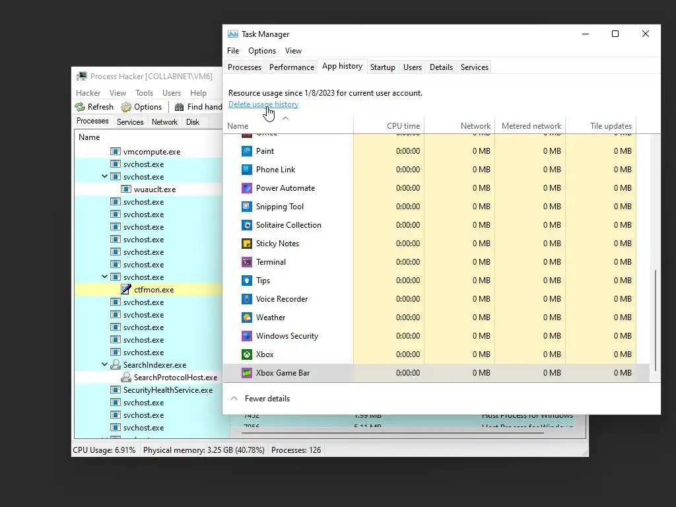Screen dimensions: 676x507
Task: Switch to the Startup tab
Action: (x=382, y=67)
